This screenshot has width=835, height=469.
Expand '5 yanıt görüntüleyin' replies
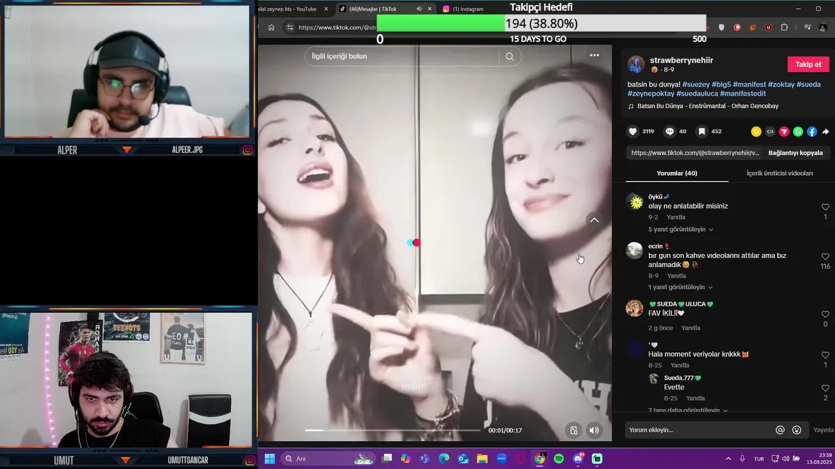(680, 229)
